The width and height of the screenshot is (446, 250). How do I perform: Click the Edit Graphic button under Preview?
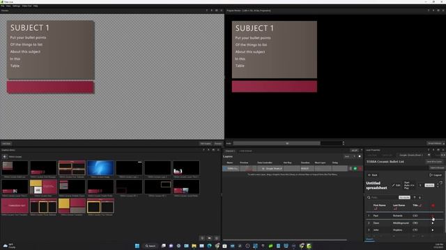pos(206,144)
